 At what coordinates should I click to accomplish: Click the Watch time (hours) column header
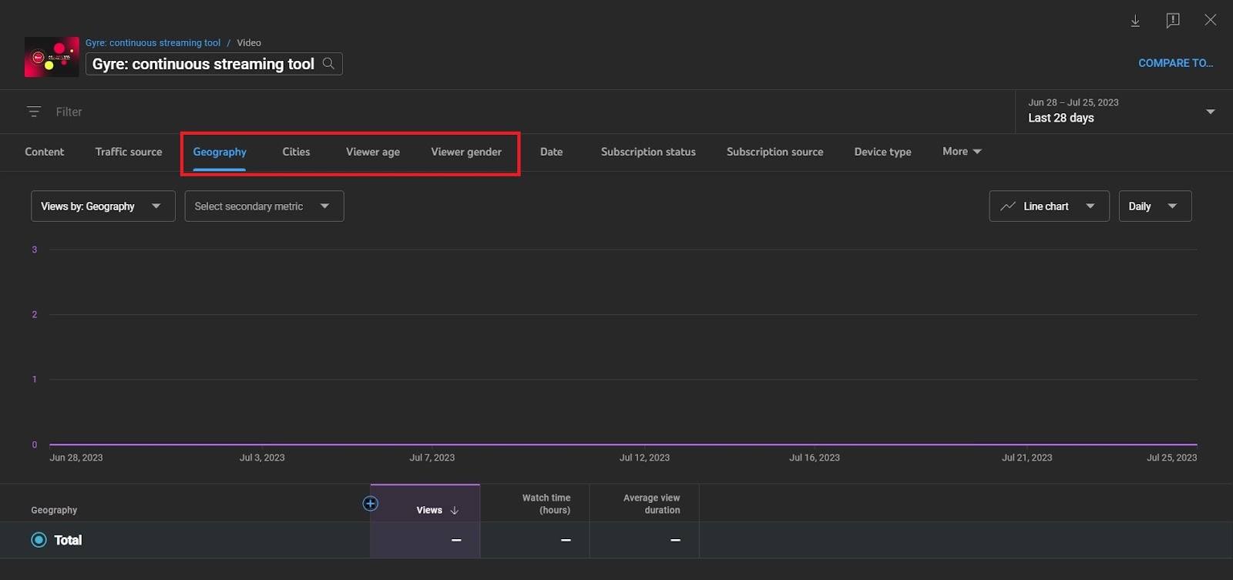(x=535, y=503)
